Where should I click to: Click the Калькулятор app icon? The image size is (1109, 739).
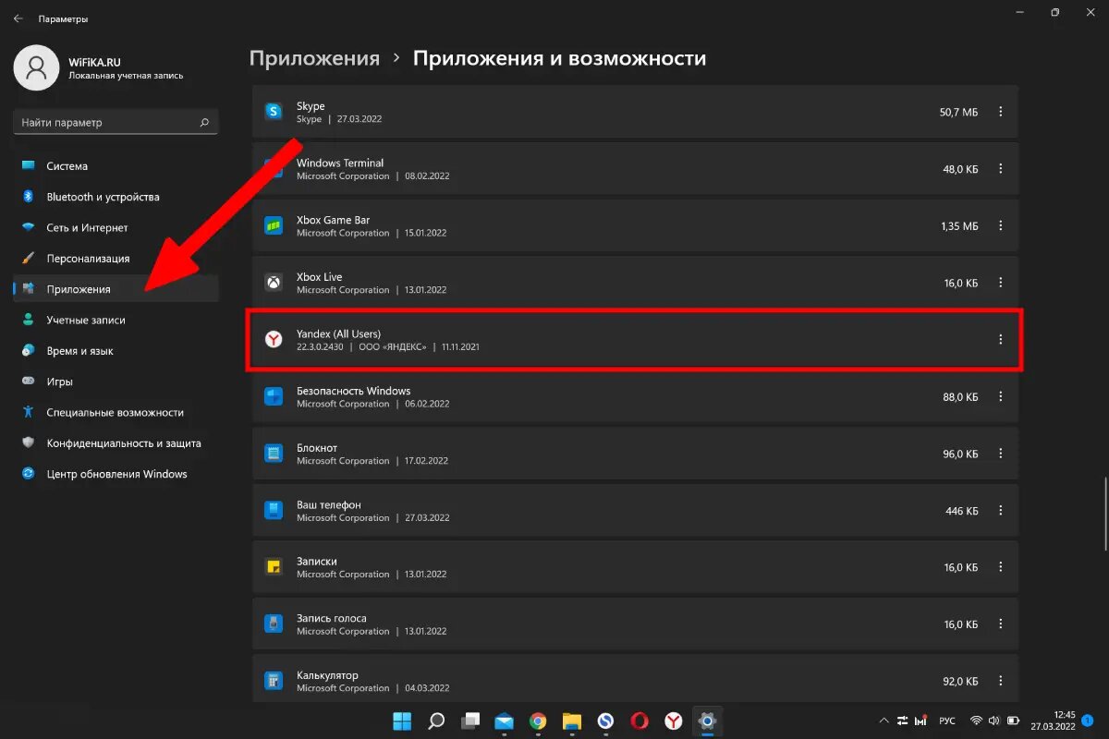coord(274,682)
